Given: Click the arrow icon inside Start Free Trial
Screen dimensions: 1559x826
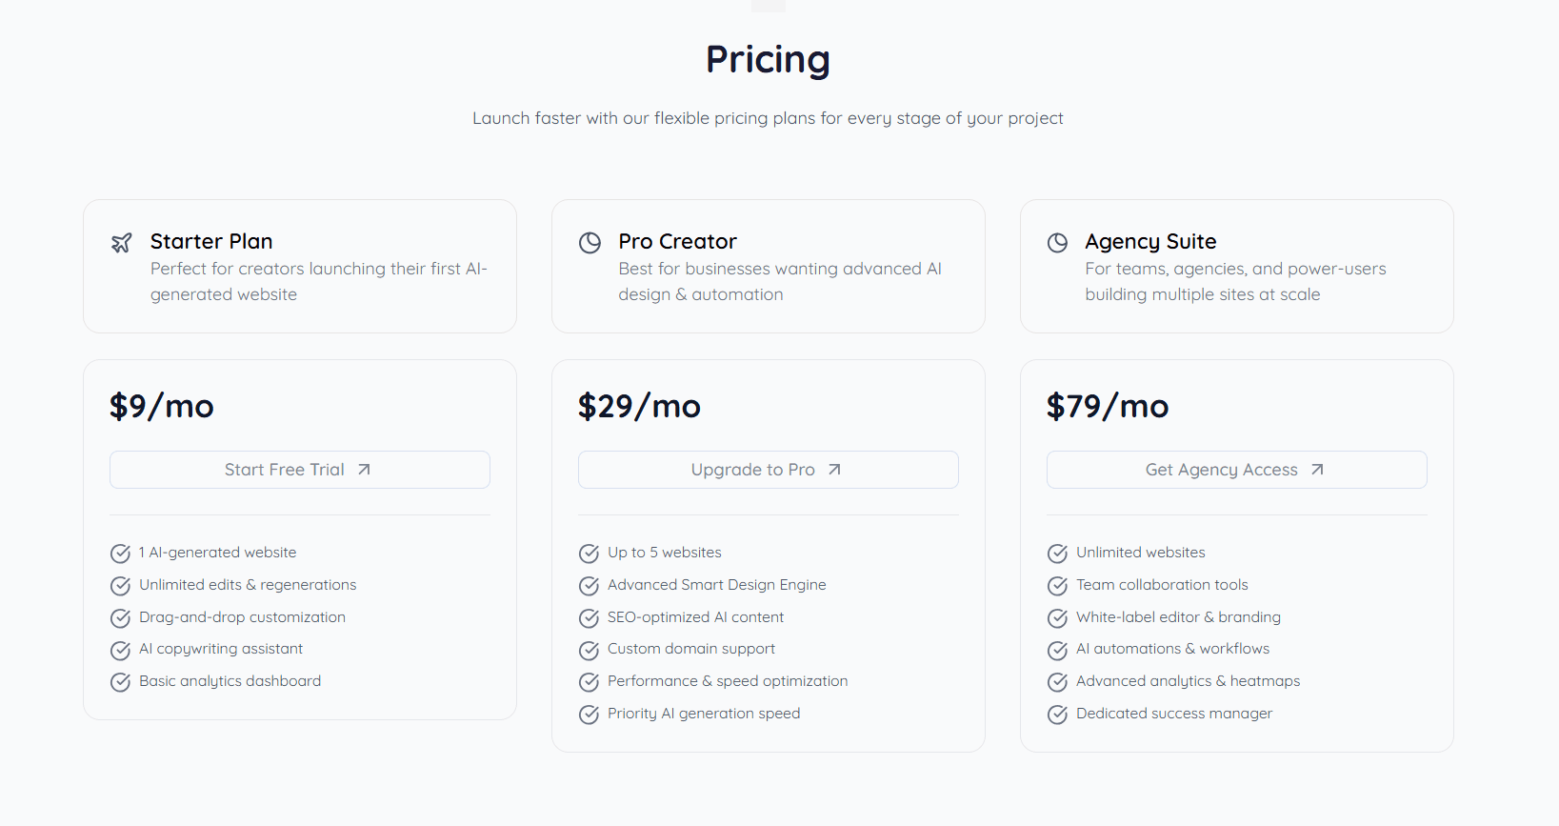Looking at the screenshot, I should pos(366,469).
